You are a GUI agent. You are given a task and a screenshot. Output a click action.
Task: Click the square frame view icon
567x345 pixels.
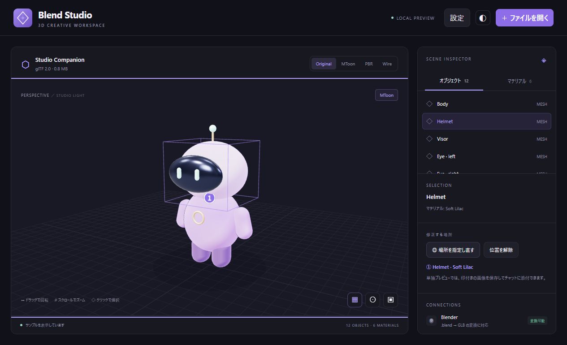coord(390,300)
